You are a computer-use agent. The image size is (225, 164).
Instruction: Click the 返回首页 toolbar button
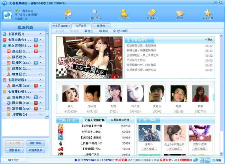(120, 31)
